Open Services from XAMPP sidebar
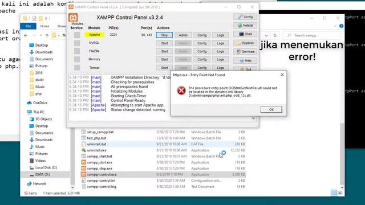This screenshot has width=365, height=205. tap(245, 52)
